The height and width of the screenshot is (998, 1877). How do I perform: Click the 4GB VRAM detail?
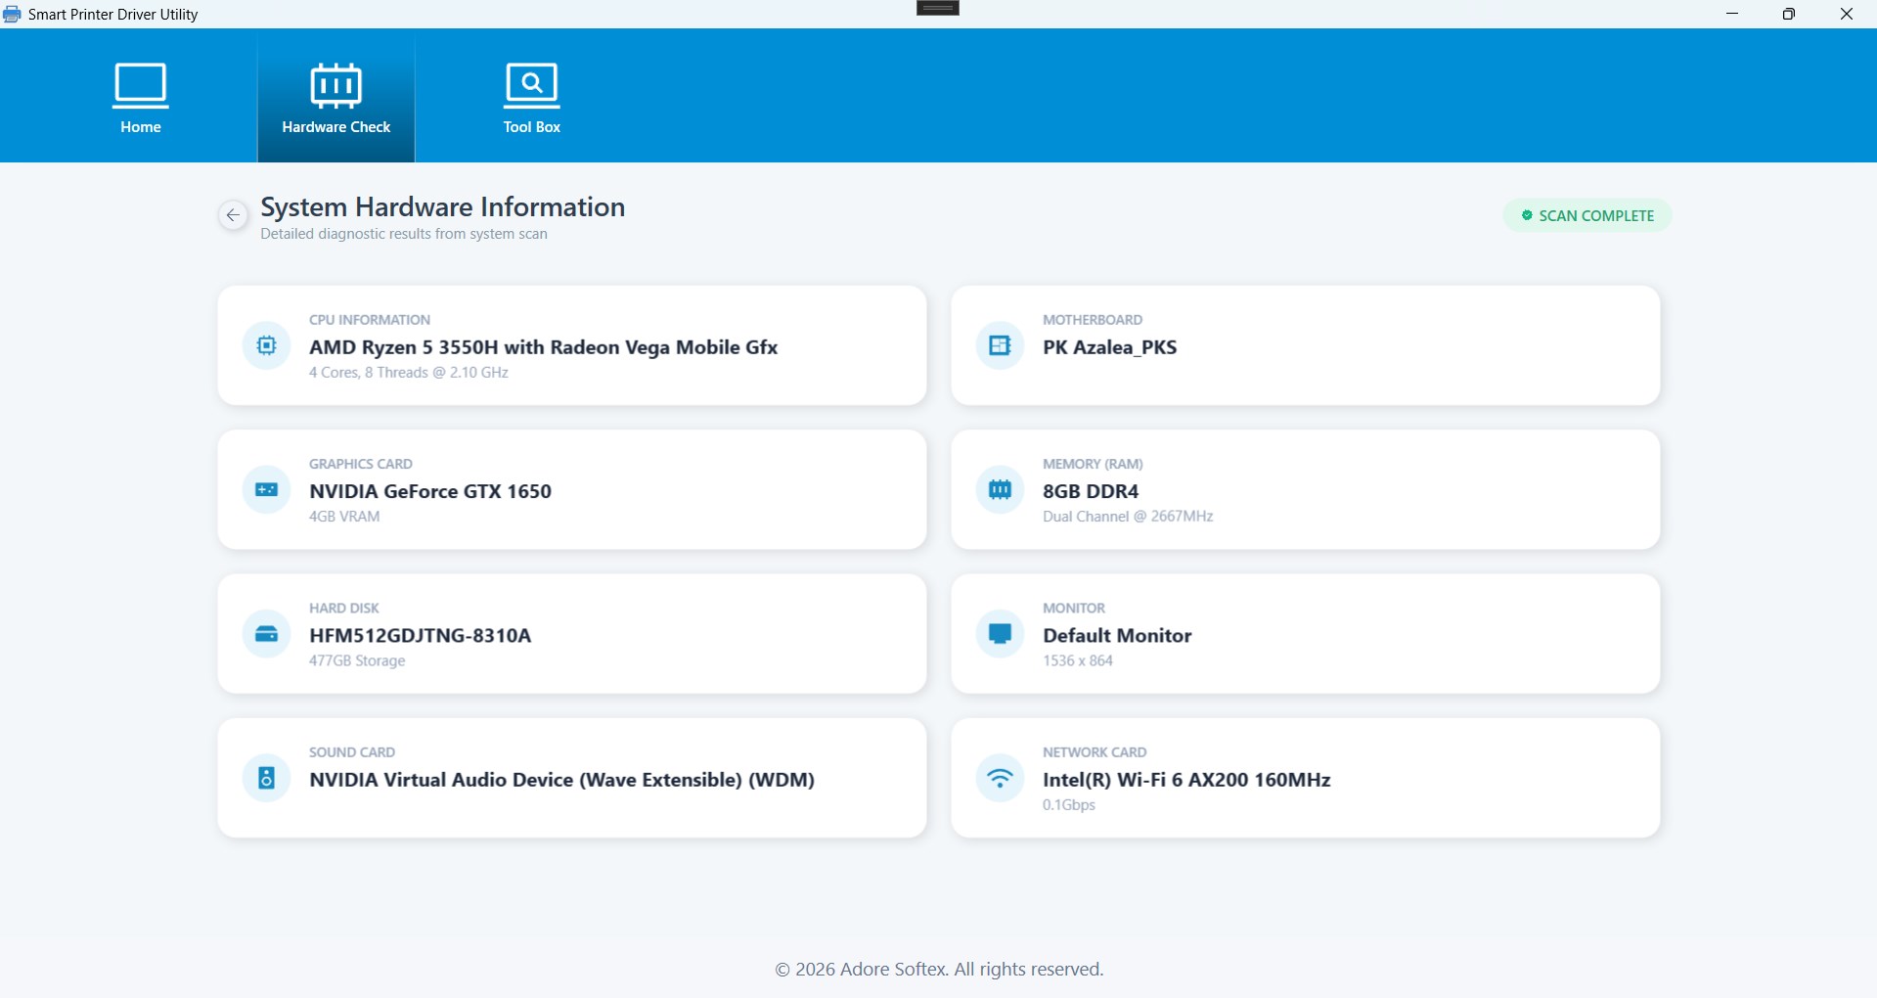(x=344, y=517)
